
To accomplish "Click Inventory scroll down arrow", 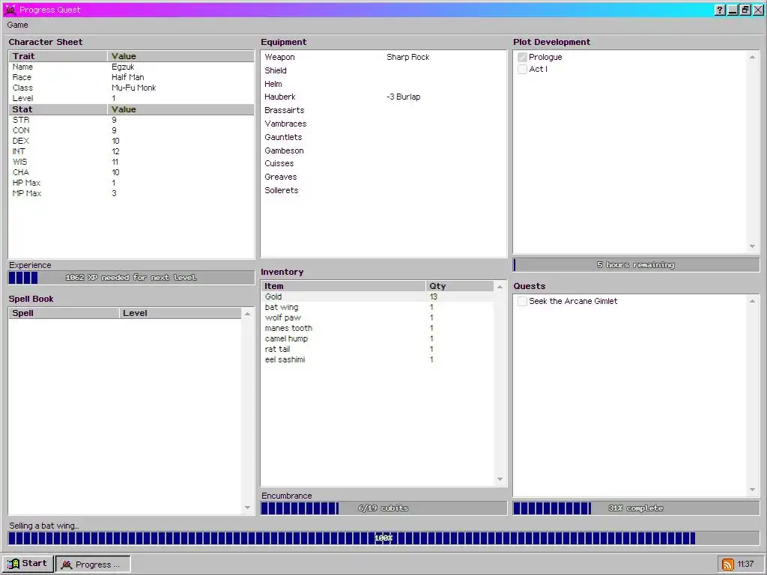I will point(500,479).
